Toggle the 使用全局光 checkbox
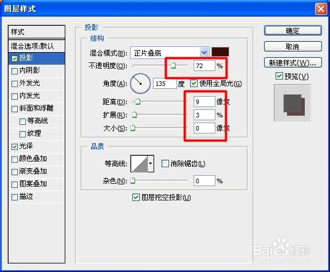This screenshot has height=272, width=330. (x=194, y=83)
